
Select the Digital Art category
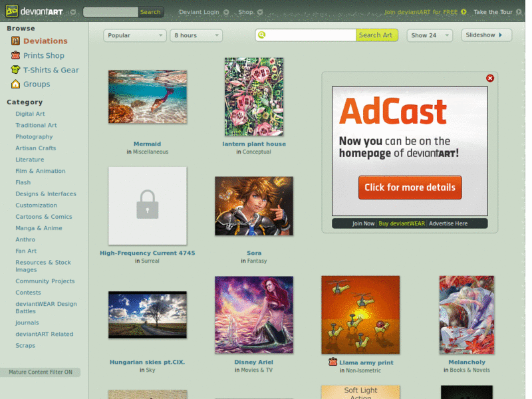click(x=30, y=114)
